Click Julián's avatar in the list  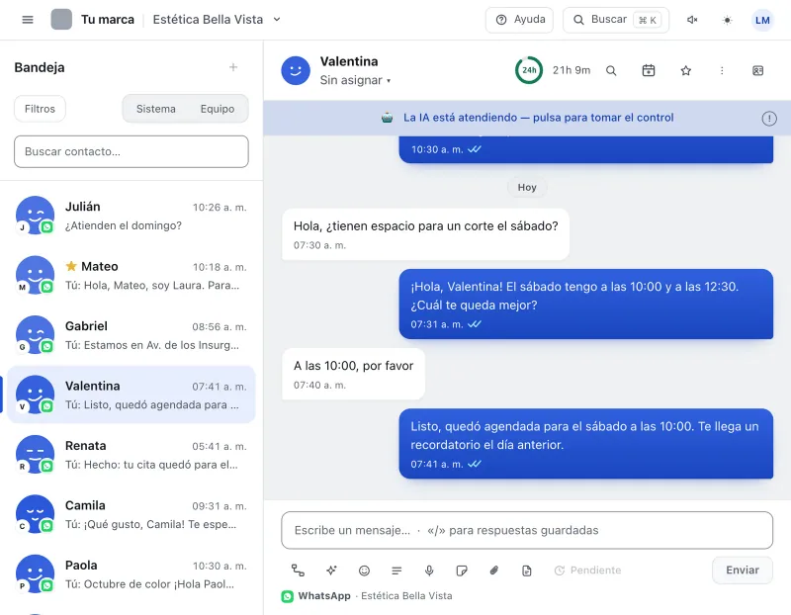coord(35,215)
